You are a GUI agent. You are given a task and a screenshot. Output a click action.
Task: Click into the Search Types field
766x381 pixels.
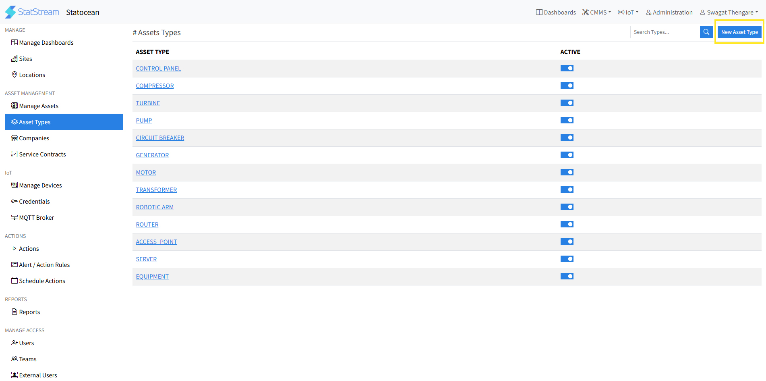point(665,32)
